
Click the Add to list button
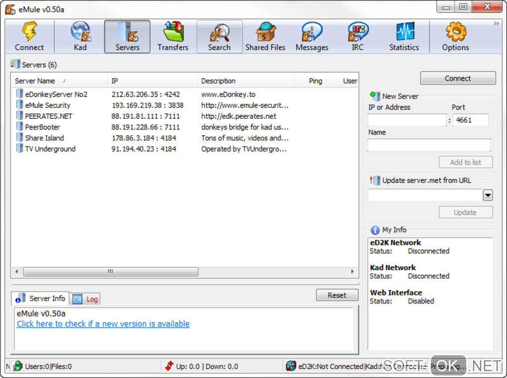coord(466,162)
